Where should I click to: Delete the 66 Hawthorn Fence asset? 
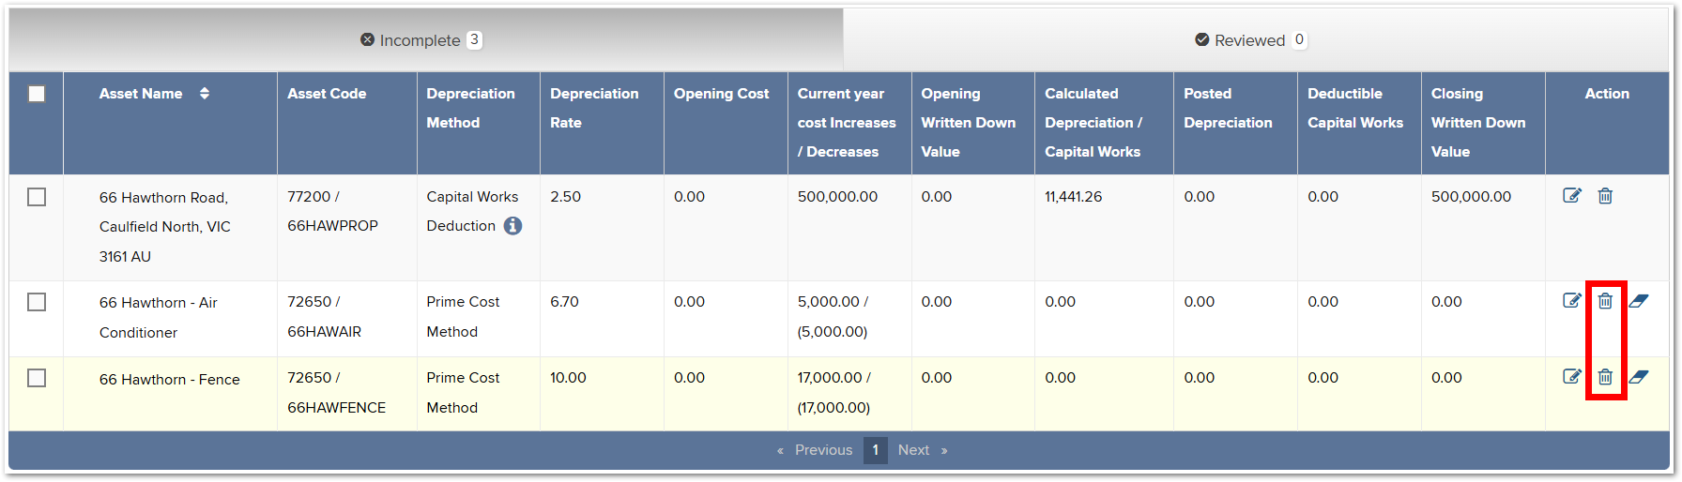(1605, 377)
